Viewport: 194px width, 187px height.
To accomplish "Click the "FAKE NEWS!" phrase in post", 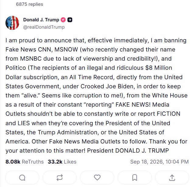I will (133, 104).
